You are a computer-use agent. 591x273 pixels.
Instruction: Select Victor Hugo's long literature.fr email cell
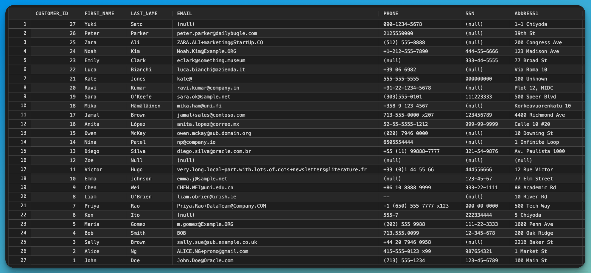(x=272, y=170)
